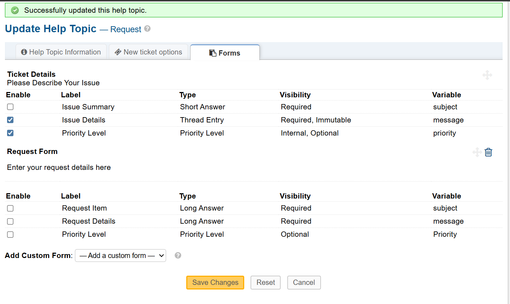The width and height of the screenshot is (510, 304).
Task: Click the Request Form drag handle icon
Action: [477, 152]
